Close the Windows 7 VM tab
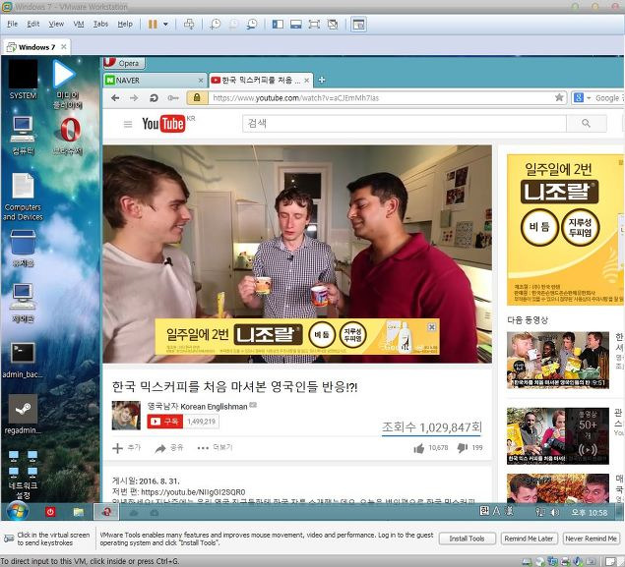Viewport: 625px width, 567px height. pos(63,47)
